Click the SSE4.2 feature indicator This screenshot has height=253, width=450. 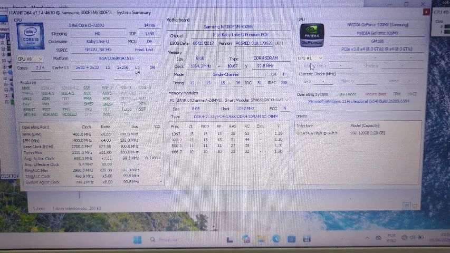68,93
